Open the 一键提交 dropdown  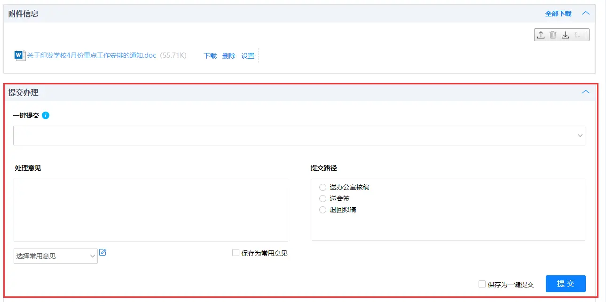(x=299, y=135)
